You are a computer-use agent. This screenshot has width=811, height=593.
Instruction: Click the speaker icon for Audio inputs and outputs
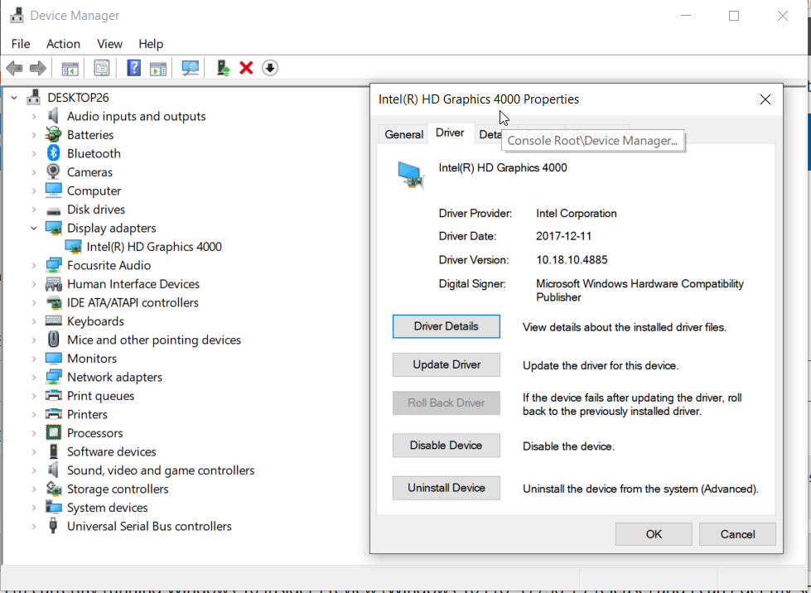tap(53, 116)
